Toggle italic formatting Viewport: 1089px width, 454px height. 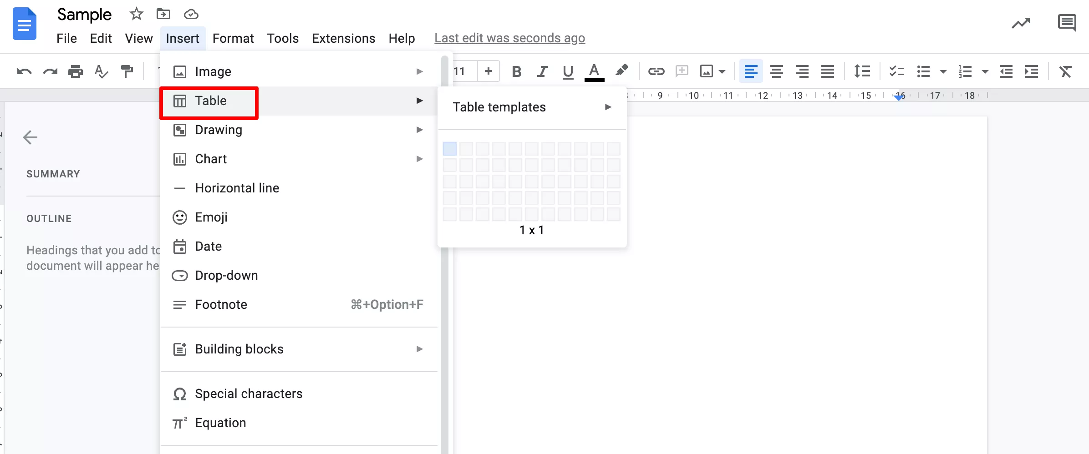click(x=542, y=71)
